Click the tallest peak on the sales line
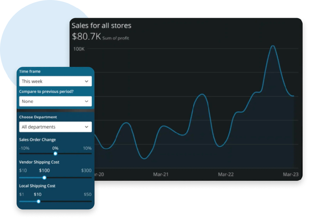 click(x=273, y=46)
